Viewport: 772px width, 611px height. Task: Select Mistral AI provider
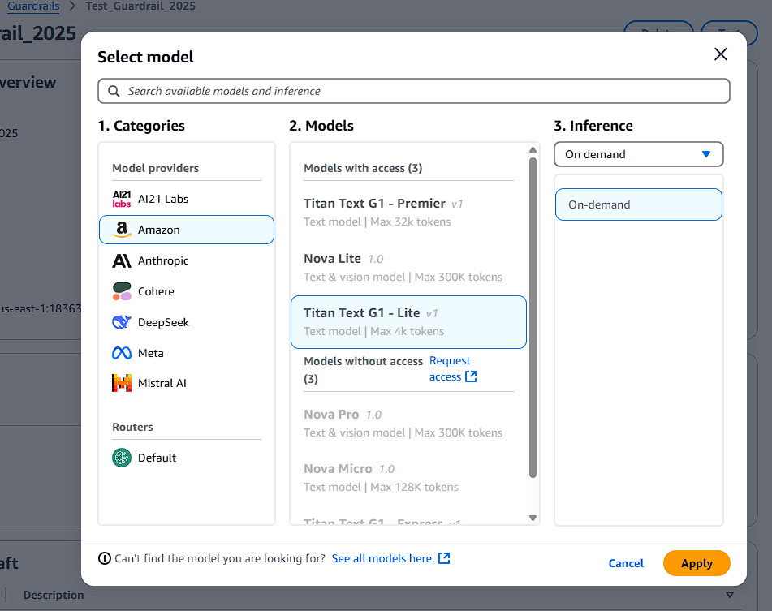187,383
